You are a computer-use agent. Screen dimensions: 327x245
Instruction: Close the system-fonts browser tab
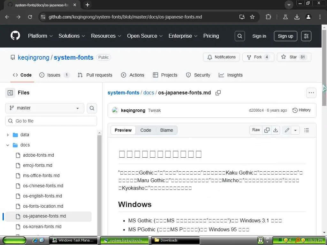[x=75, y=5]
